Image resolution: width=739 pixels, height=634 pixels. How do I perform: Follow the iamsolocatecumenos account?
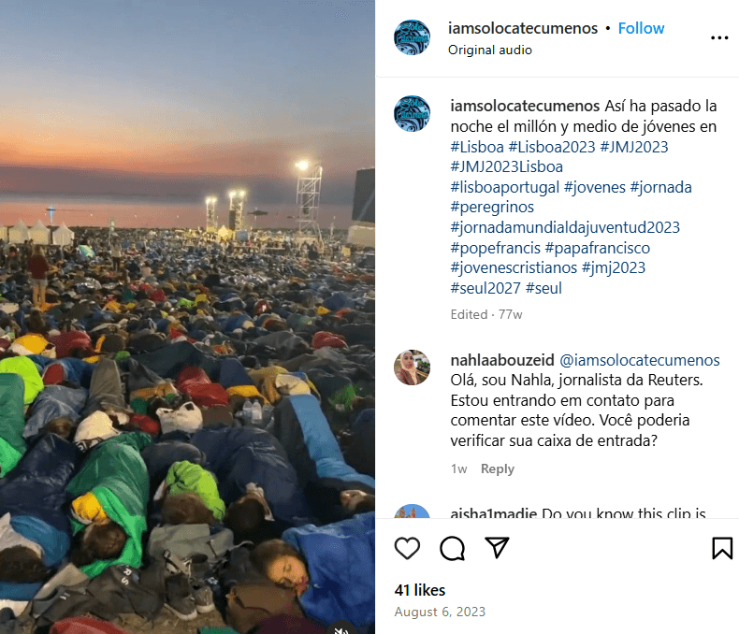click(x=641, y=28)
